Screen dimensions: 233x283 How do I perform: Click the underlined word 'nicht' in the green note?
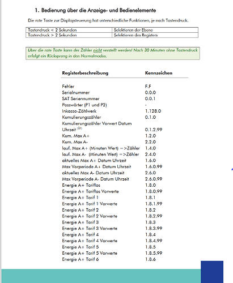tap(98, 50)
